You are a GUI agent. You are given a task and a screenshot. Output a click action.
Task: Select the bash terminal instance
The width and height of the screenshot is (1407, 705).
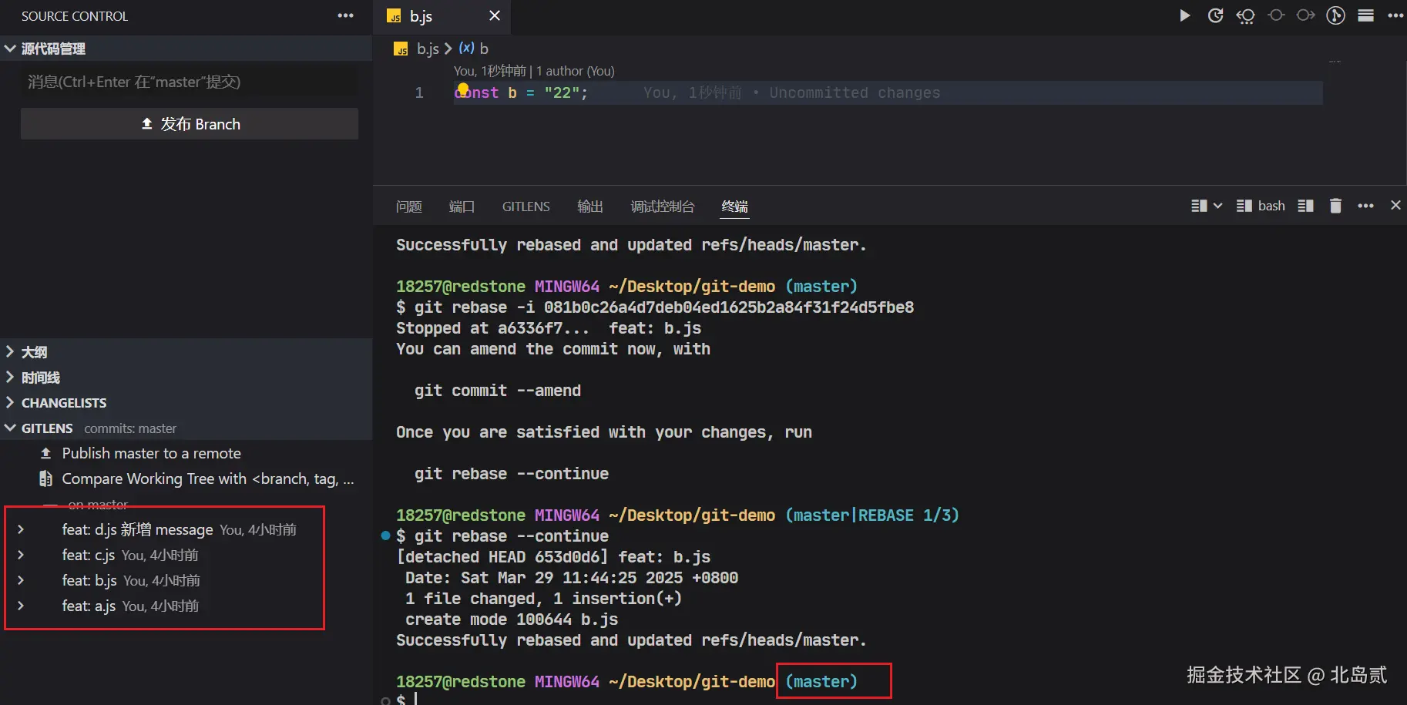click(x=1261, y=206)
